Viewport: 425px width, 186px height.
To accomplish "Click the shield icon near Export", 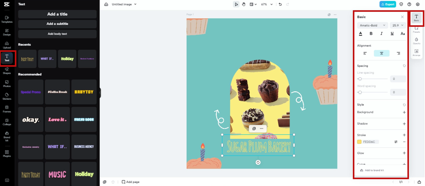I will coord(401,4).
